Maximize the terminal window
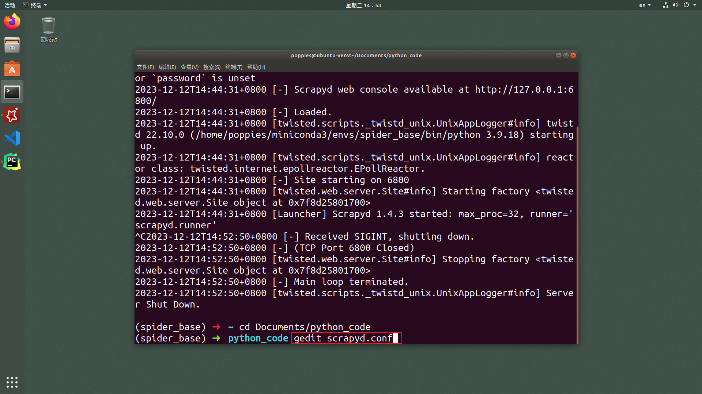702x394 pixels. [x=566, y=55]
